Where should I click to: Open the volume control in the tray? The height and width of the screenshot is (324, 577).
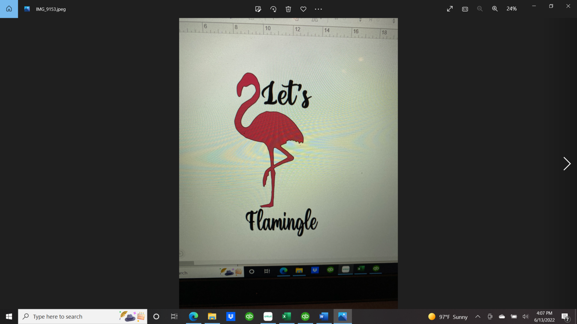(x=525, y=317)
